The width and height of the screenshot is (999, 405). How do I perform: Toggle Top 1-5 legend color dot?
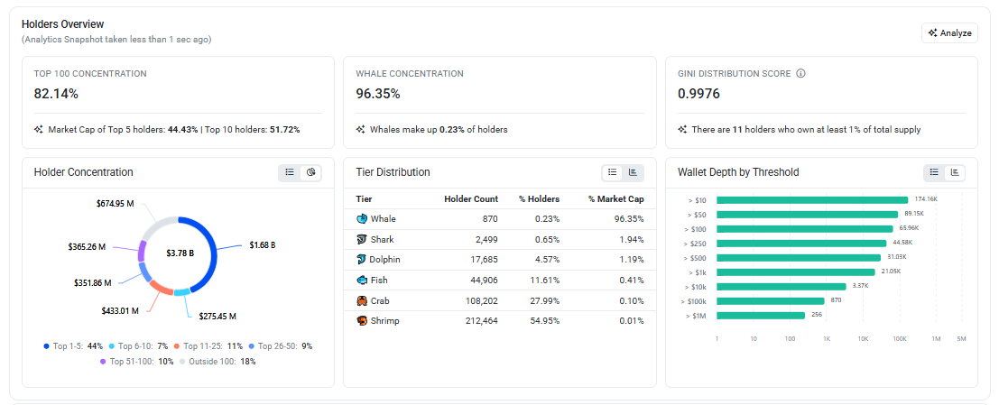coord(47,346)
